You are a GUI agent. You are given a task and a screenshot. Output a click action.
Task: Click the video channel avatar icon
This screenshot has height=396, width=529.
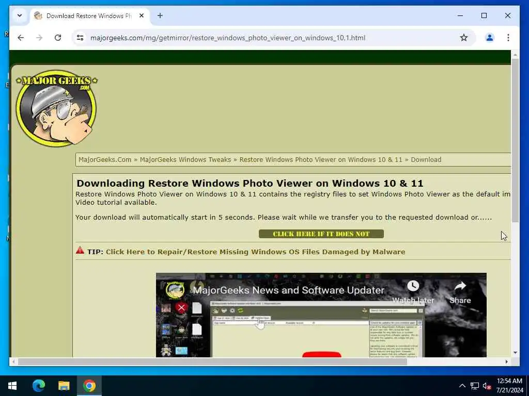pos(175,290)
